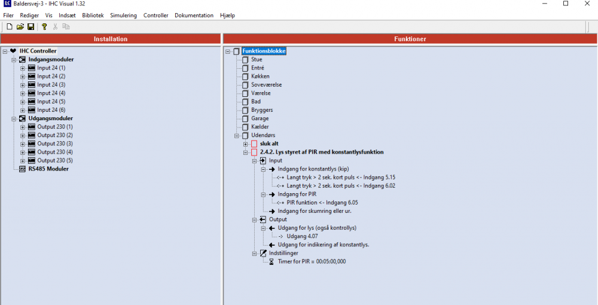
Task: Click the red box beside sluk alt
Action: tap(254, 144)
